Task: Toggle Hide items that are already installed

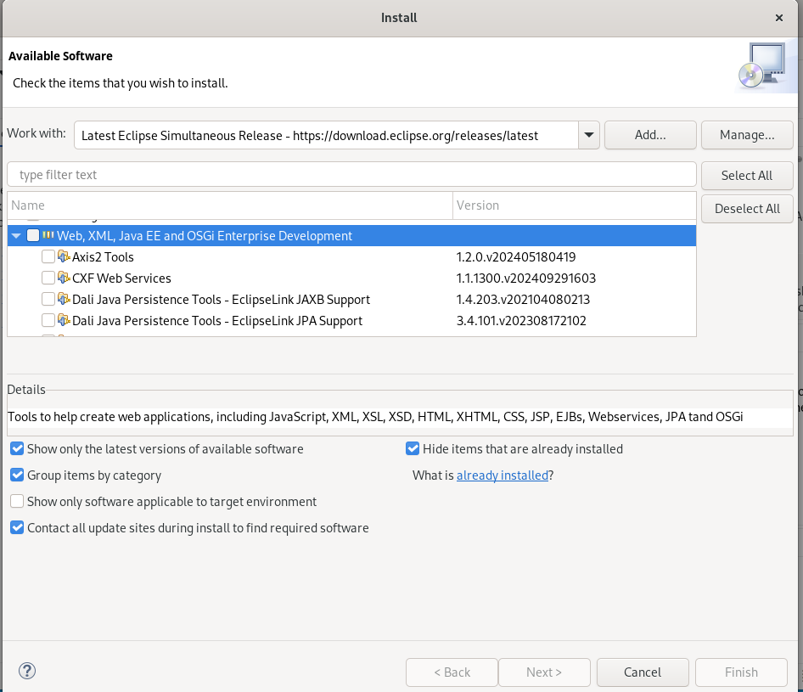Action: [x=413, y=448]
